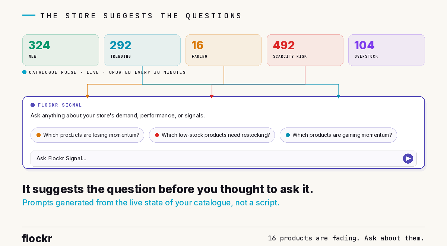Click the teal arrowhead pointing into Signal panel

coord(339,97)
